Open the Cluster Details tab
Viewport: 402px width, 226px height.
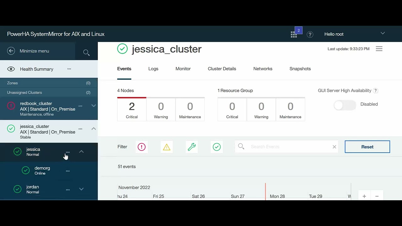click(222, 69)
